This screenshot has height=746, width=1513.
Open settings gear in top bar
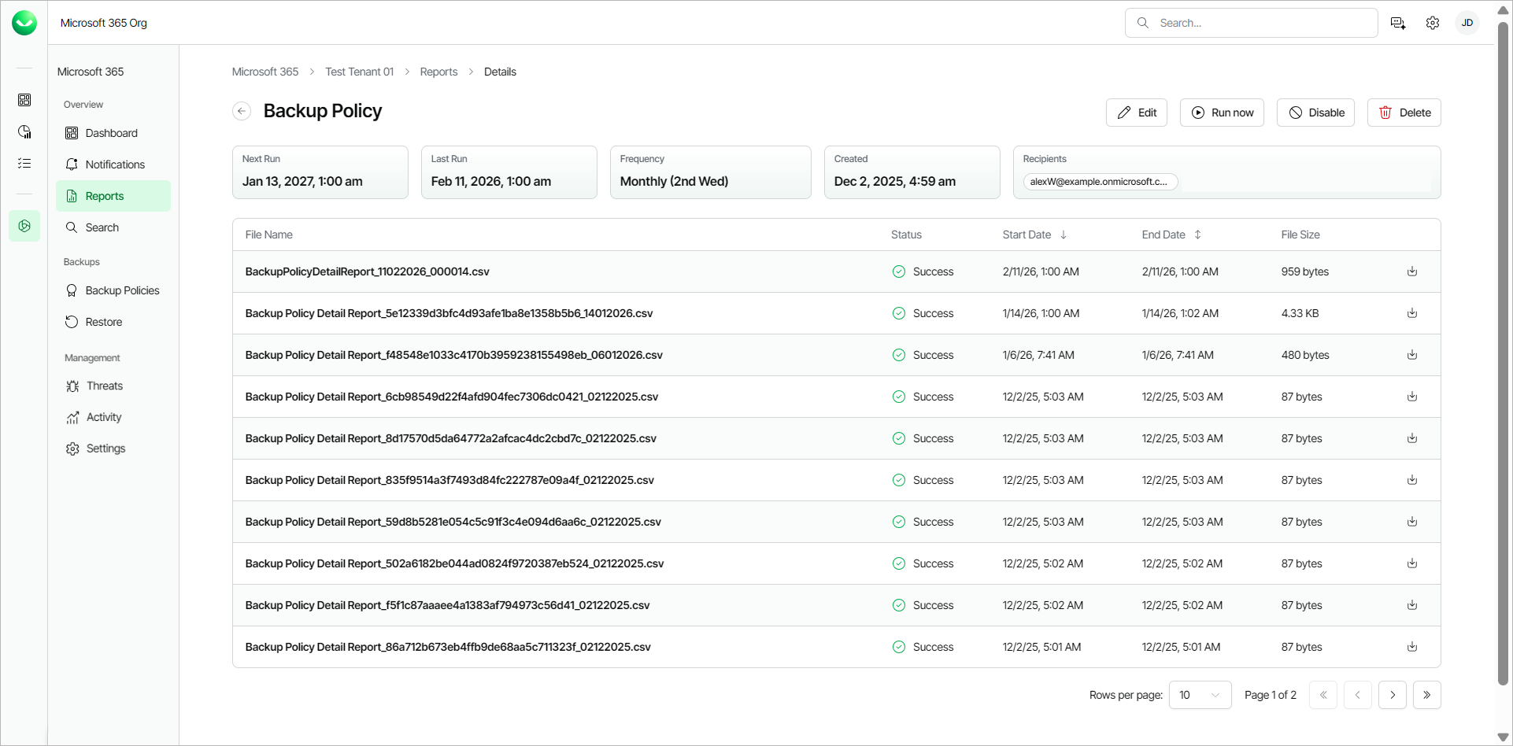click(1433, 23)
